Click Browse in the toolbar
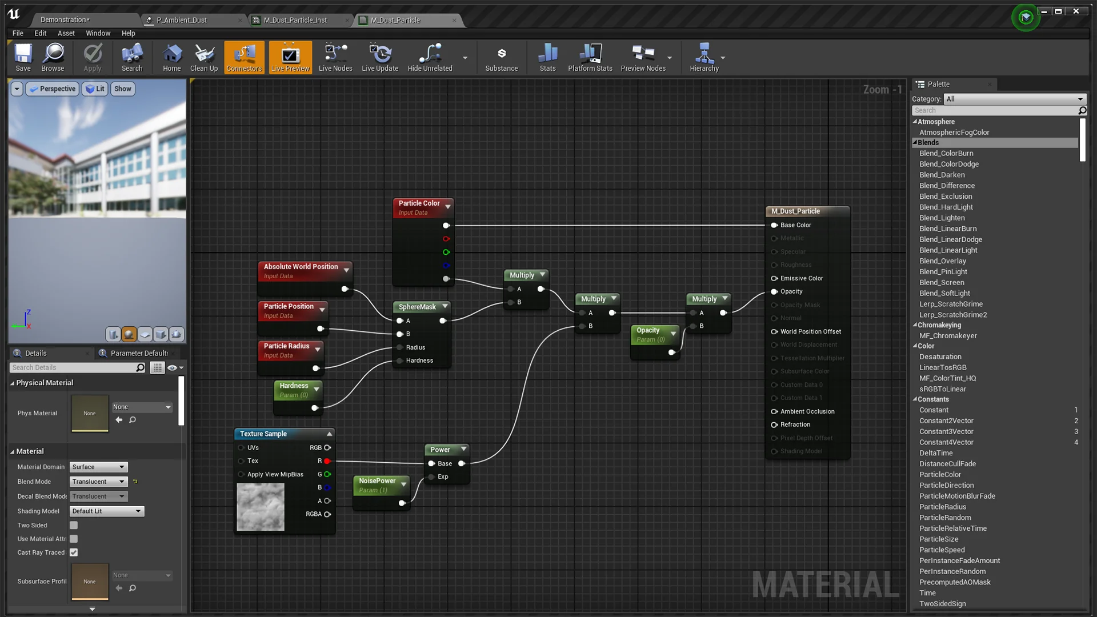This screenshot has height=617, width=1097. click(53, 57)
